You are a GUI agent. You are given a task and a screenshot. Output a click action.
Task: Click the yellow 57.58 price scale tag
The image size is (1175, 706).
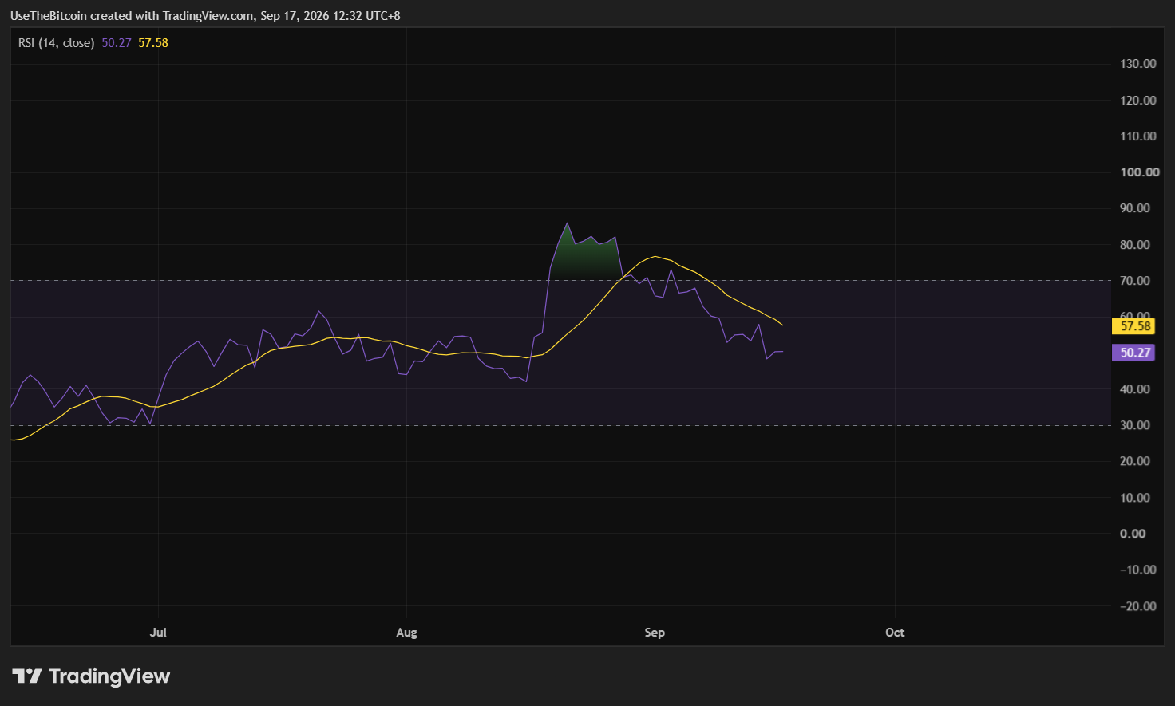(1133, 325)
